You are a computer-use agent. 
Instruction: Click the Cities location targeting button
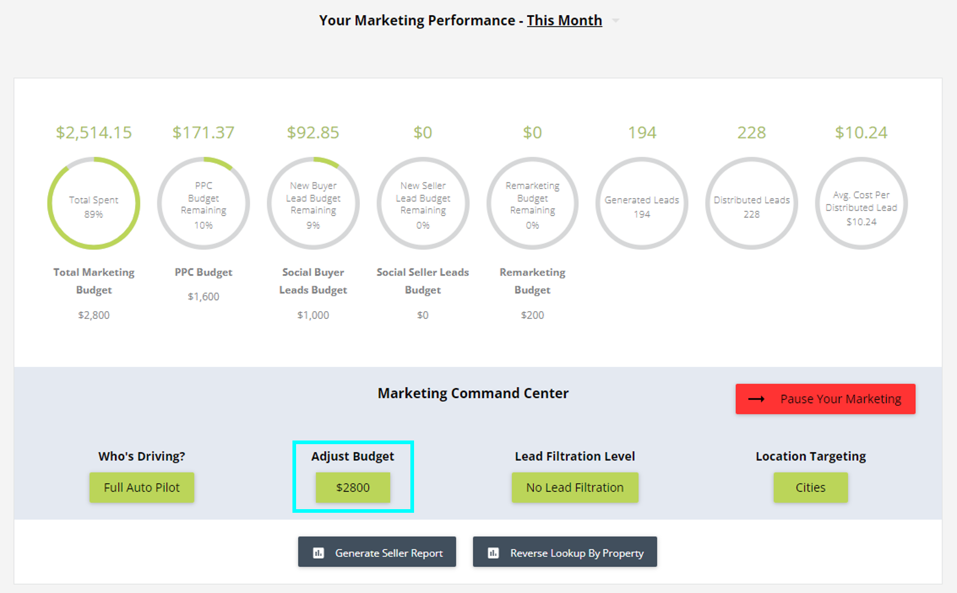tap(810, 487)
